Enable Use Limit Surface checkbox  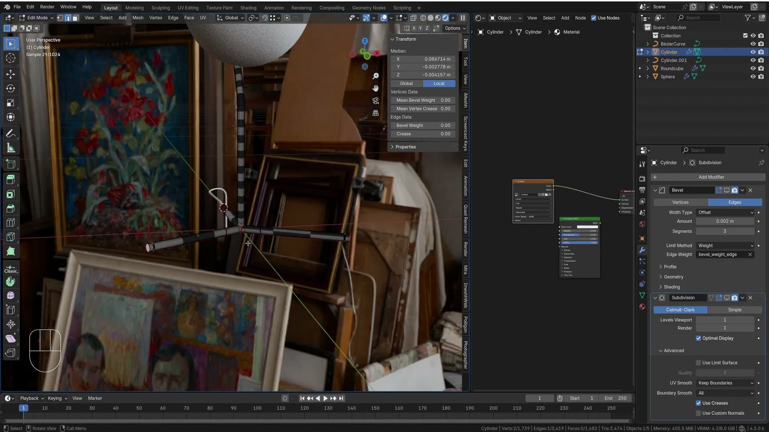(699, 363)
